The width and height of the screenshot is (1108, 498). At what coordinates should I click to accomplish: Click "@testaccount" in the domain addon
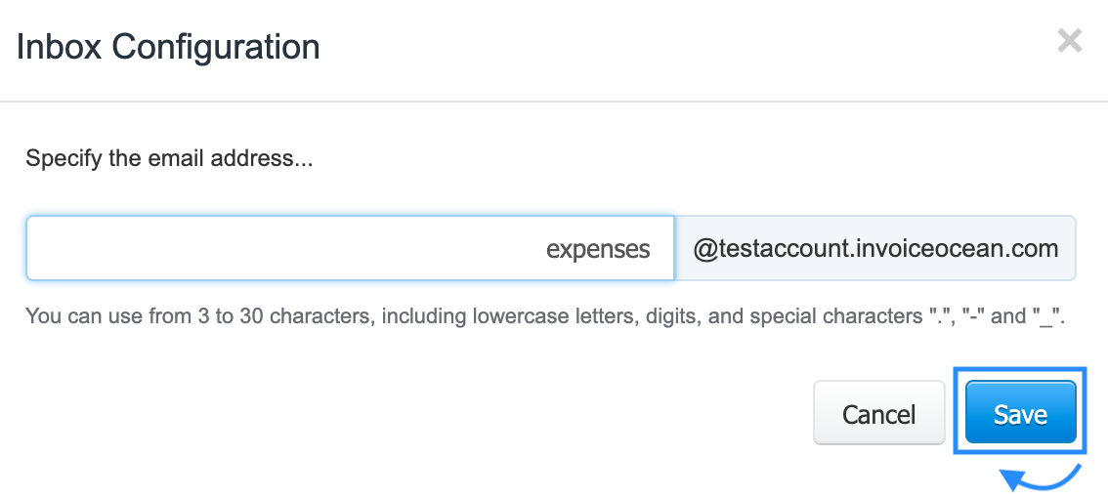771,248
